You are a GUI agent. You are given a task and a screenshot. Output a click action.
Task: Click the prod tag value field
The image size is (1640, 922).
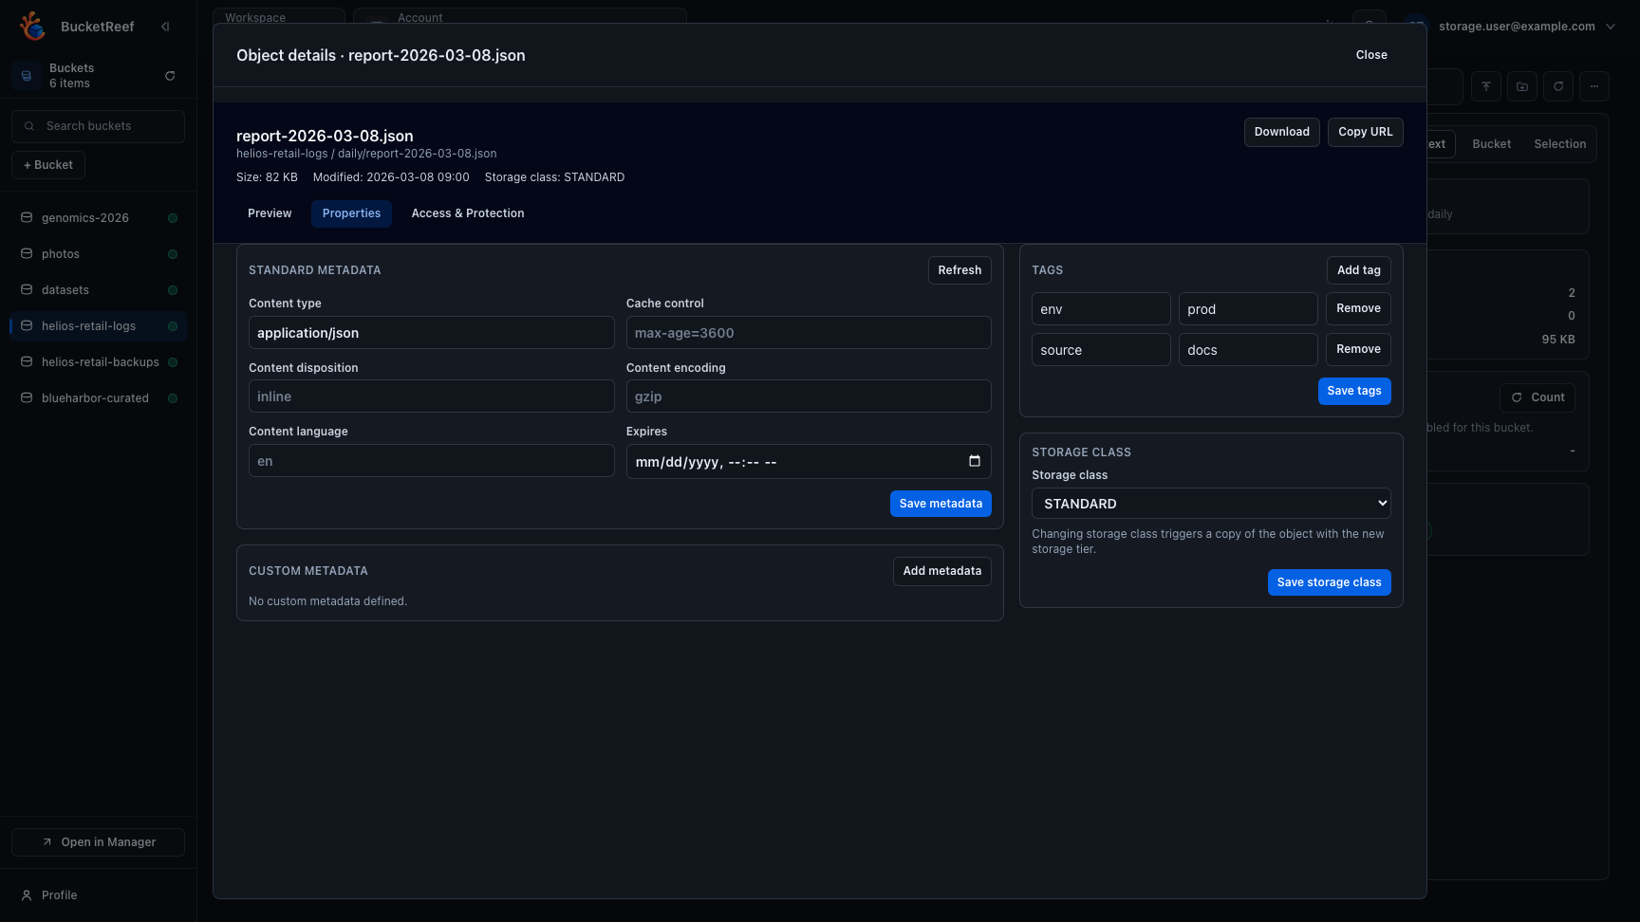point(1248,309)
